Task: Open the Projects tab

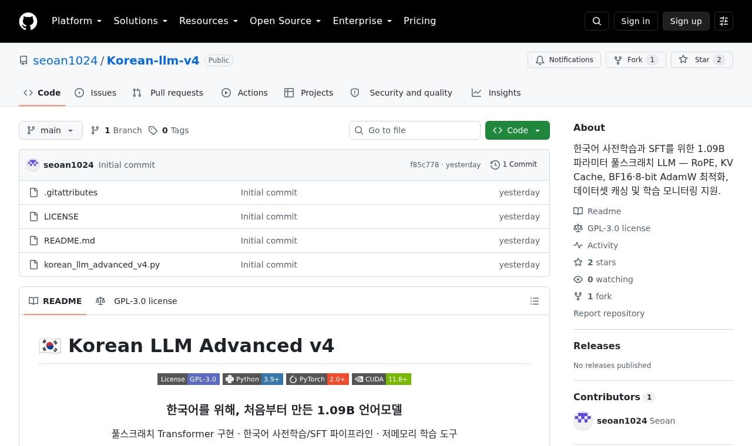Action: pos(309,93)
